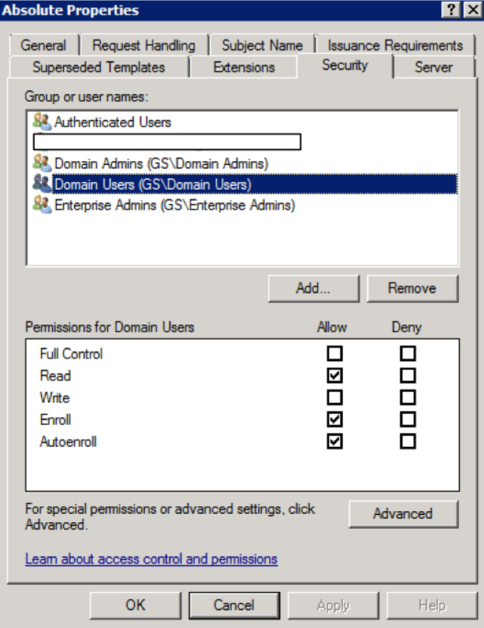Click the Enterprise Admins group icon

click(x=41, y=204)
